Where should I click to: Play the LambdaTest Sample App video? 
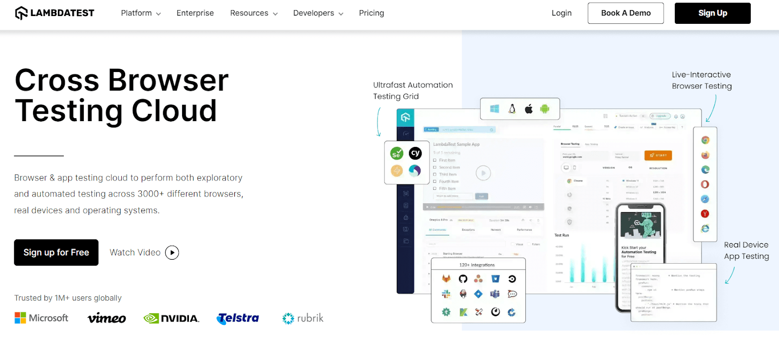[x=483, y=173]
